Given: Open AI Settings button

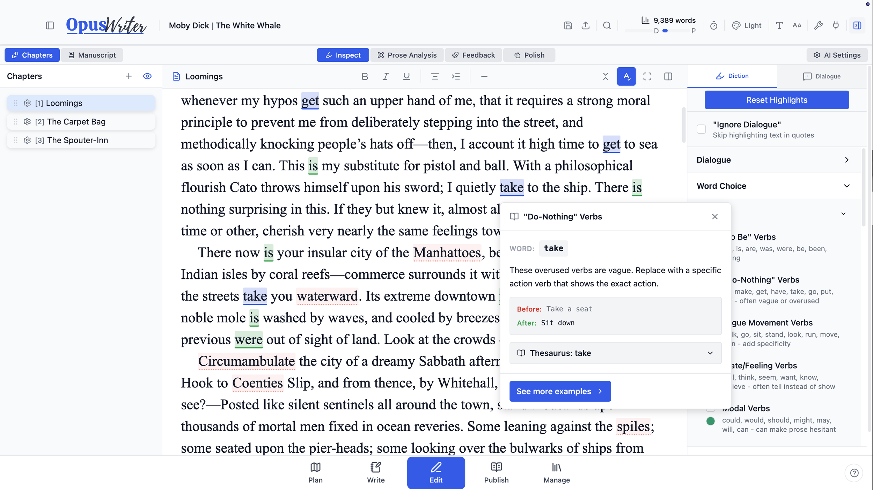Looking at the screenshot, I should pyautogui.click(x=837, y=55).
